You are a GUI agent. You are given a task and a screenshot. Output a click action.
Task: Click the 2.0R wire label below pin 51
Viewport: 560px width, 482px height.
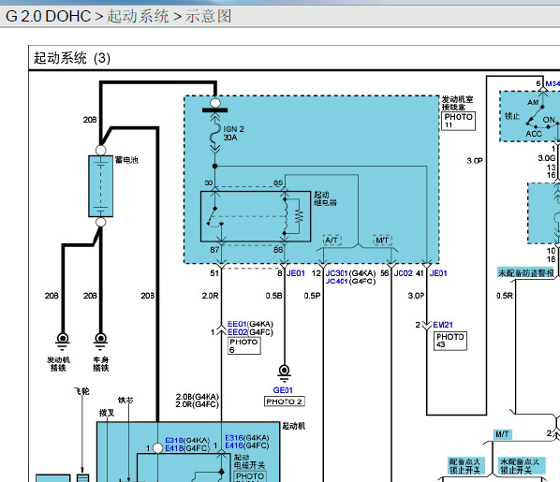[211, 296]
